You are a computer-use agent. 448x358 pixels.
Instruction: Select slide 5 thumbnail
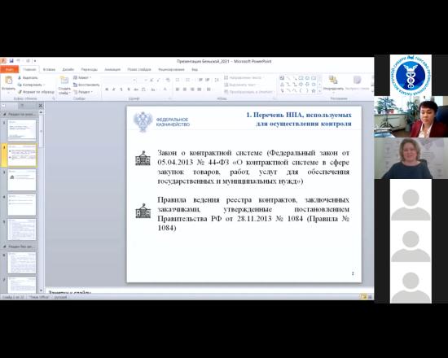pyautogui.click(x=22, y=229)
